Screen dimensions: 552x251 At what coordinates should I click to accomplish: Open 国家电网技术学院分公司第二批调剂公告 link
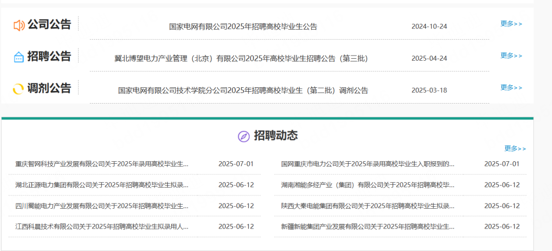tap(243, 91)
